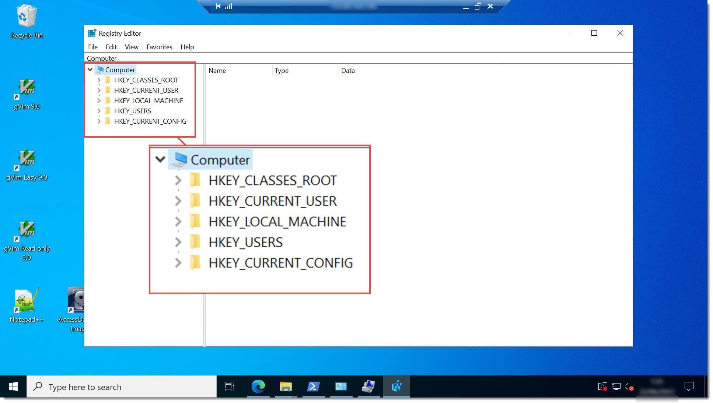Select HKEY_USERS in the registry tree
This screenshot has width=713, height=403.
point(133,111)
